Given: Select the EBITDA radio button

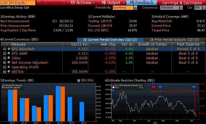Looking at the screenshot, I should (x=9, y=72).
